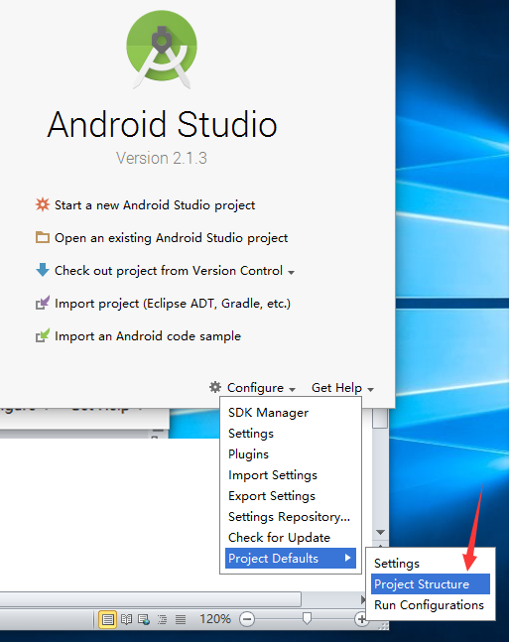Screen dimensions: 509x642
Task: Select Run Configurations submenu item
Action: point(431,604)
